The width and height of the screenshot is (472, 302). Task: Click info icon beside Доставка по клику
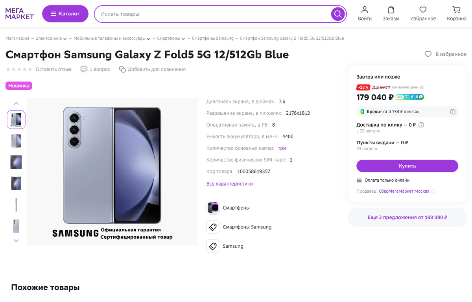[x=421, y=125]
